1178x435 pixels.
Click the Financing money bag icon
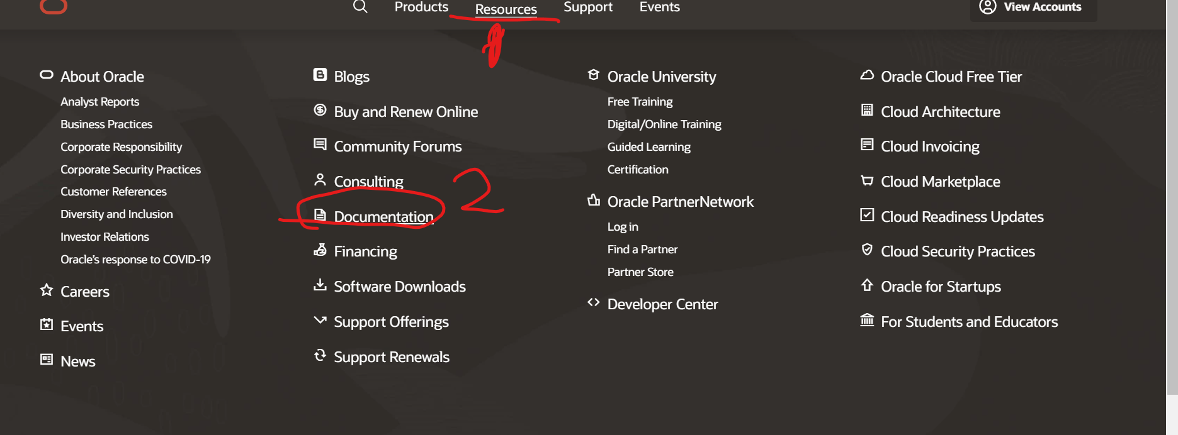[x=320, y=250]
